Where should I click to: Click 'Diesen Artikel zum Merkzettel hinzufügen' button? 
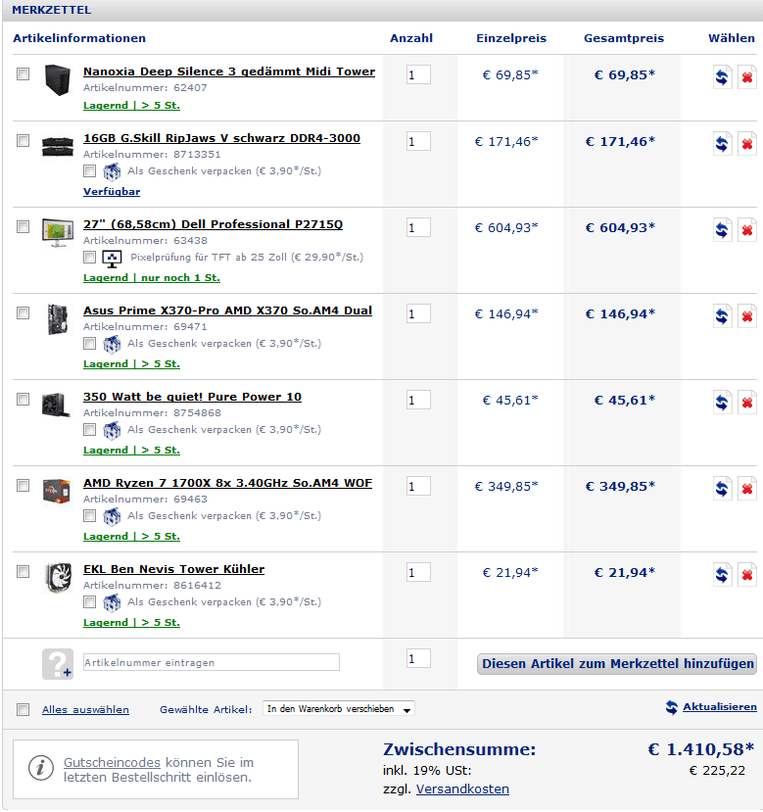pyautogui.click(x=616, y=664)
